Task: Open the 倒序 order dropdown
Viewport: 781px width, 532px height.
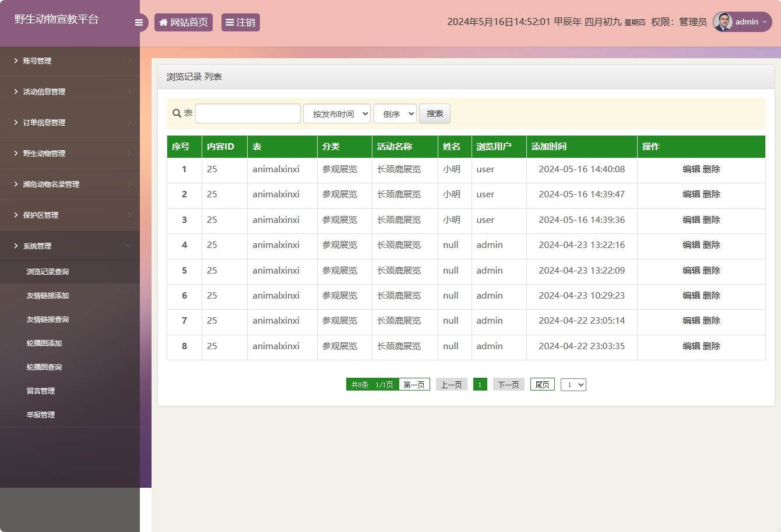Action: click(x=395, y=114)
